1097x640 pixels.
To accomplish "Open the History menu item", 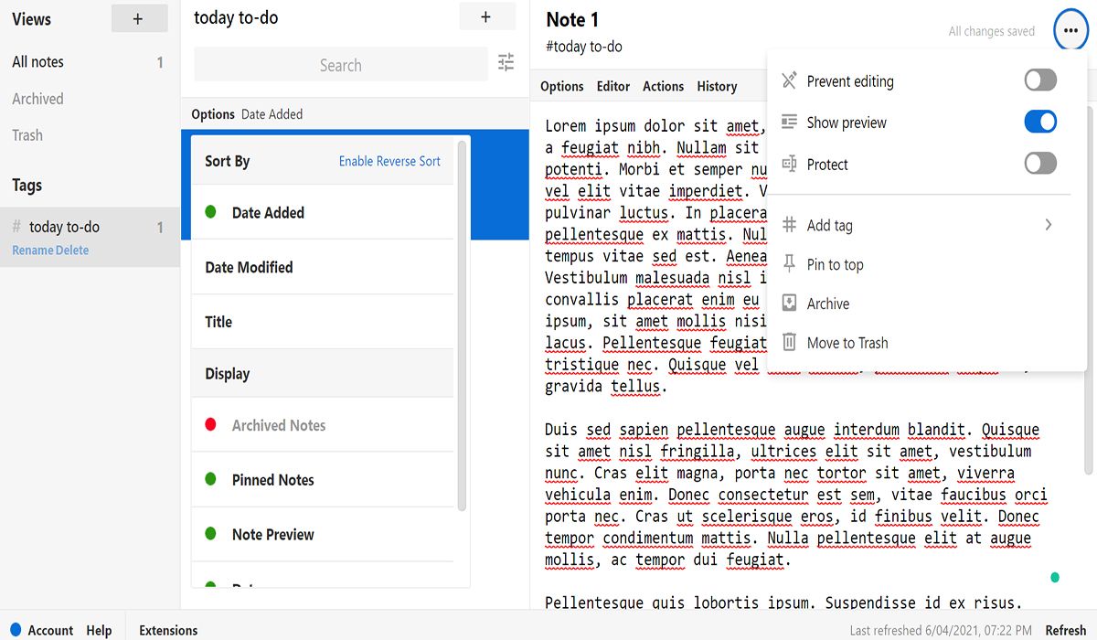I will click(x=717, y=86).
